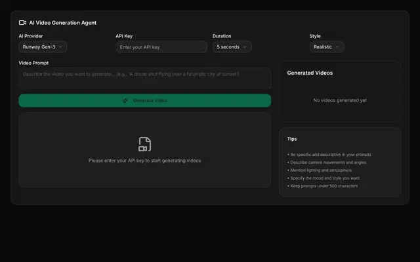Click the 'No videos generated yet' message
This screenshot has width=420, height=262.
(x=340, y=100)
